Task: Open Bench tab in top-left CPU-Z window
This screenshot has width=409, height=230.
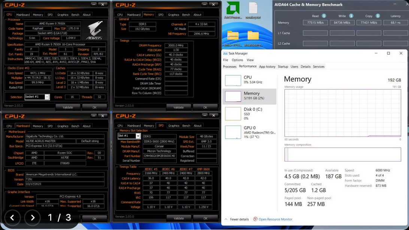Action: point(75,15)
